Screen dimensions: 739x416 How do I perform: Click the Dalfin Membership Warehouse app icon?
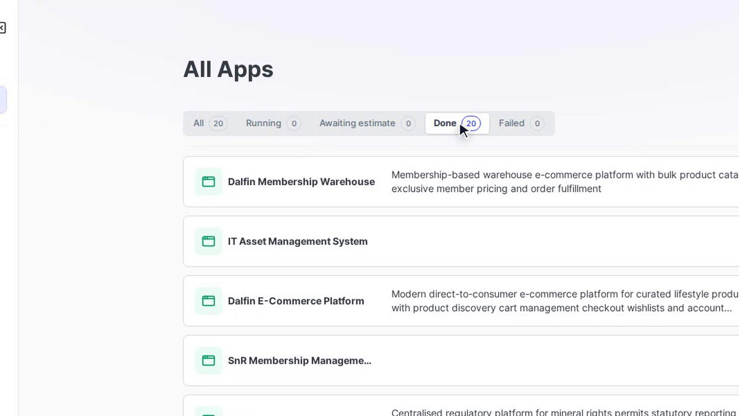point(208,181)
